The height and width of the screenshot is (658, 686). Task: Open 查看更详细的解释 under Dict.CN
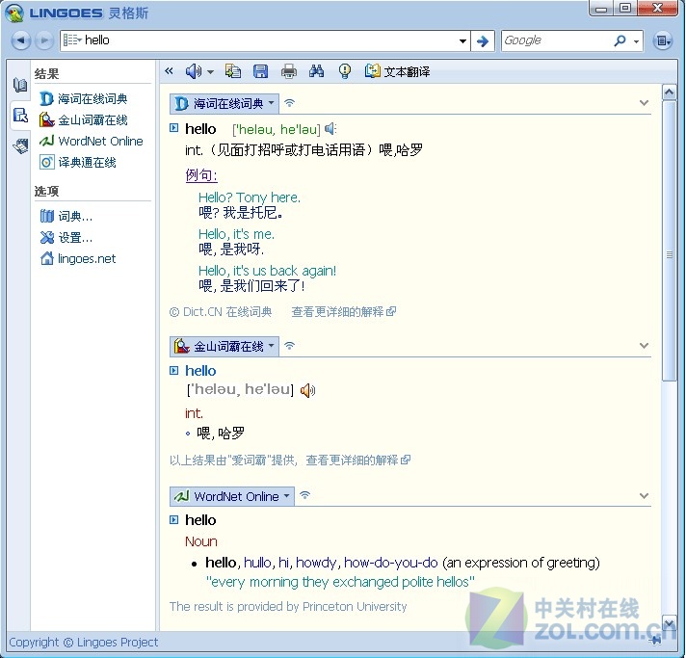pyautogui.click(x=343, y=312)
